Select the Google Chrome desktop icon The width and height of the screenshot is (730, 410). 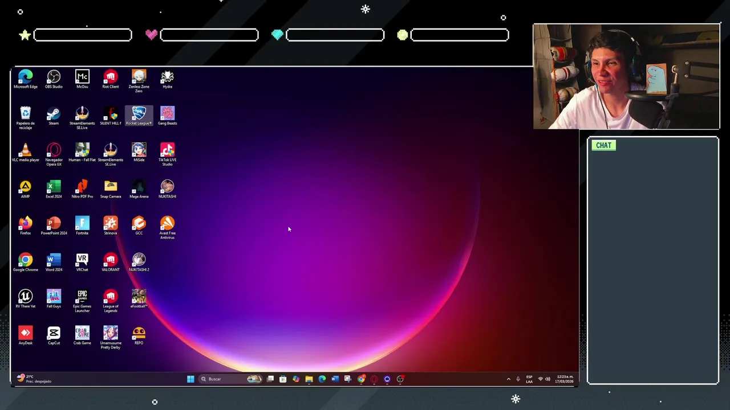(x=25, y=262)
